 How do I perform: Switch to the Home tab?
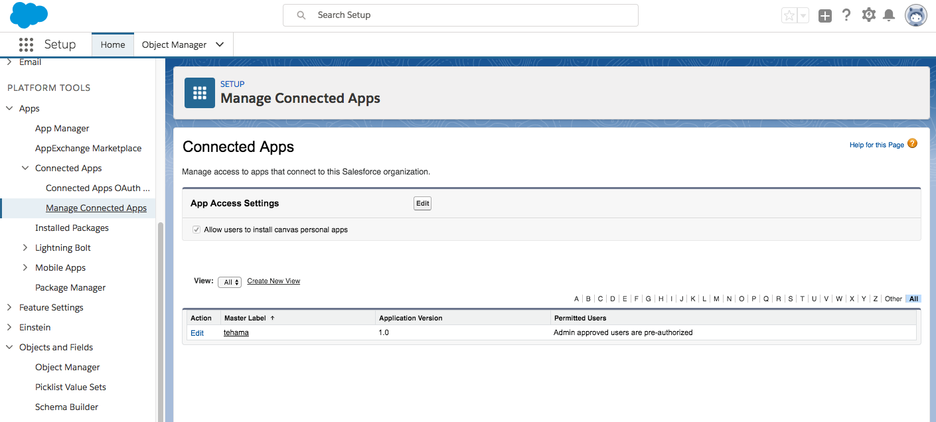pyautogui.click(x=113, y=44)
